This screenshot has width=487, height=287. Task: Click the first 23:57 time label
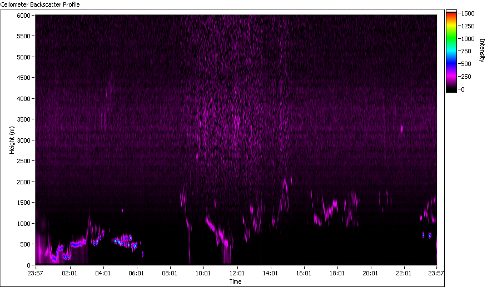(x=35, y=273)
